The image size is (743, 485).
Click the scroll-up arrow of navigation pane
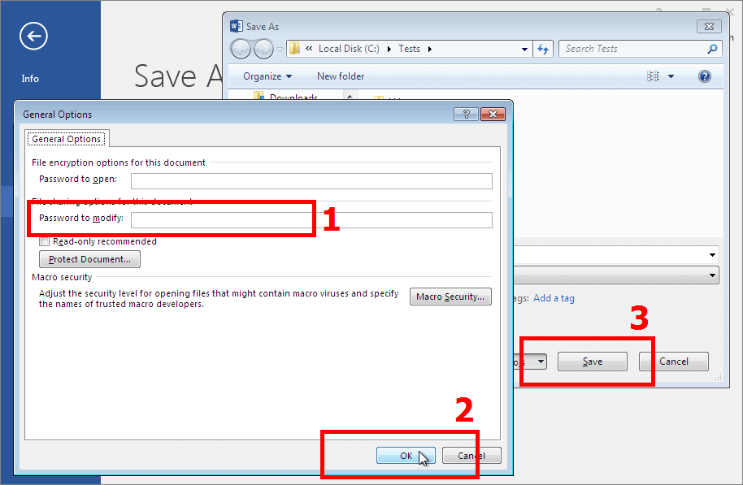click(350, 96)
